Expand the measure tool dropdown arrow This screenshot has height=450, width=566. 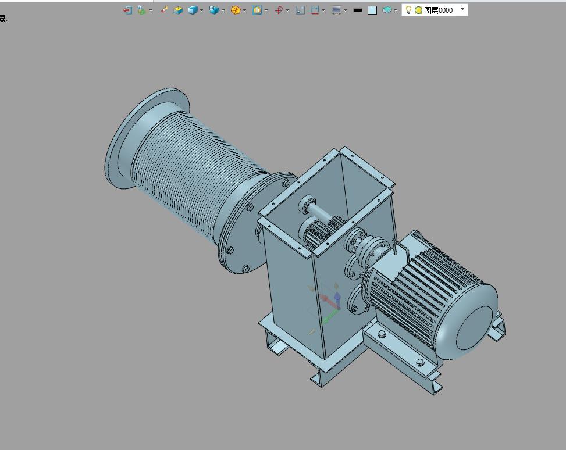[x=323, y=10]
